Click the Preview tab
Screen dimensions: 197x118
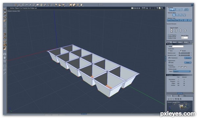pyautogui.click(x=169, y=96)
